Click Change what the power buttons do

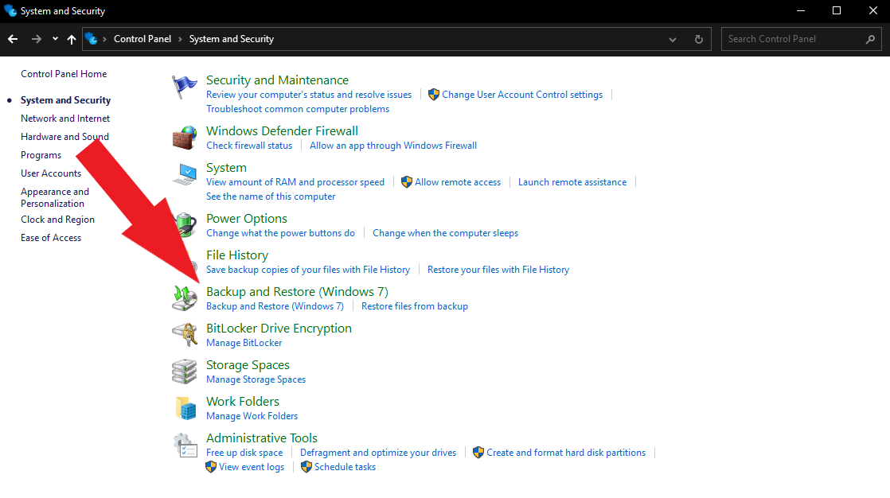click(280, 233)
